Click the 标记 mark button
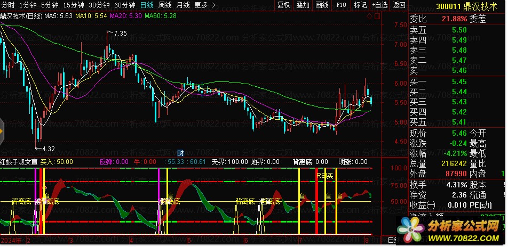The height and width of the screenshot is (247, 508). 360,5
